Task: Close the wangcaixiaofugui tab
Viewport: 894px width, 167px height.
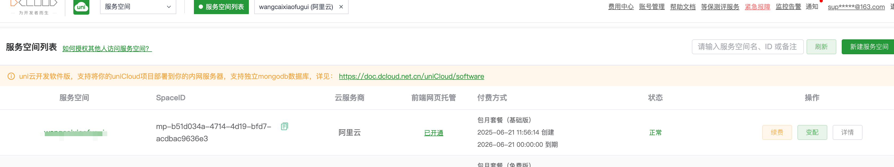Action: [x=341, y=7]
